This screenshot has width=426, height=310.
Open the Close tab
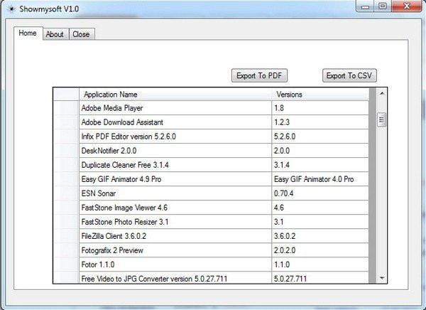[x=81, y=34]
